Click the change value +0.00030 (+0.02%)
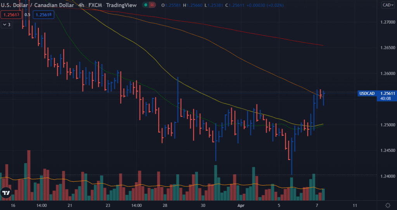 (266, 5)
